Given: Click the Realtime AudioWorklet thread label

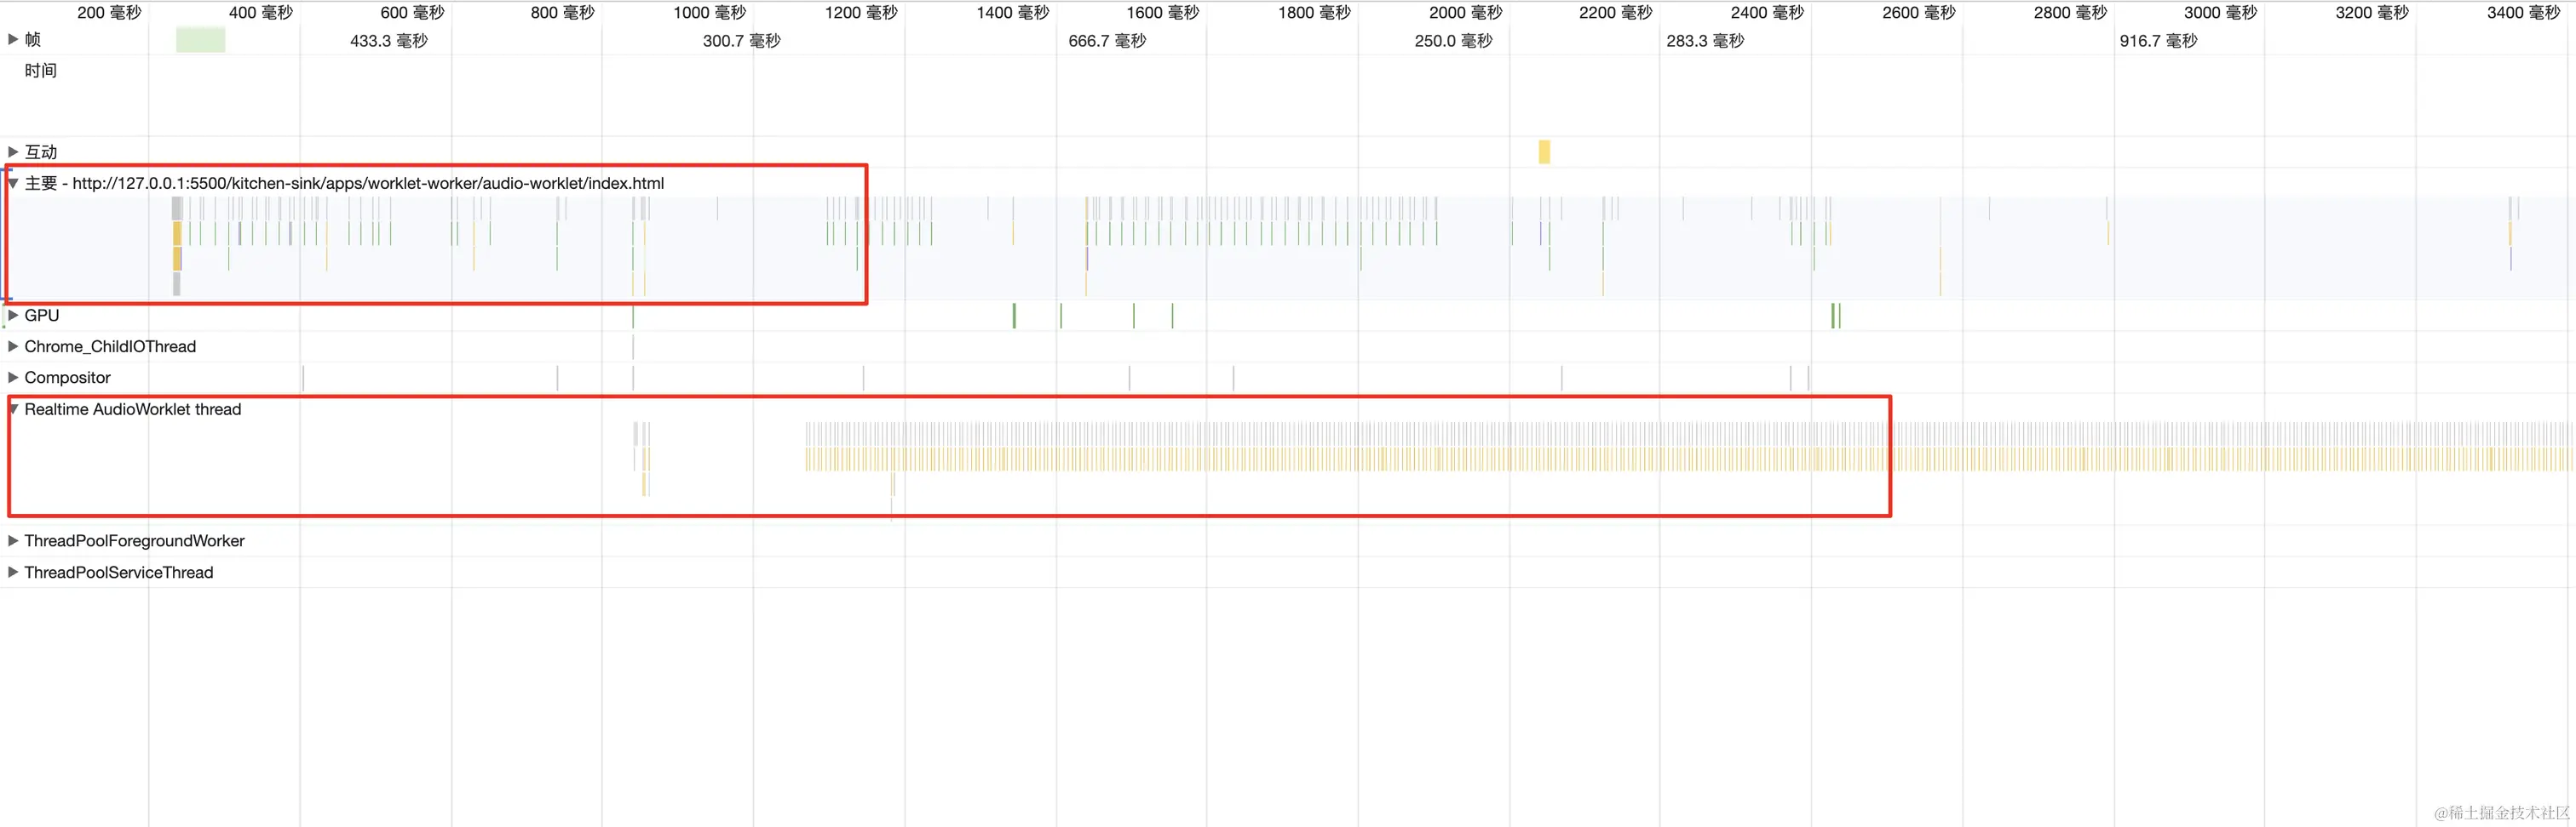Looking at the screenshot, I should [133, 409].
